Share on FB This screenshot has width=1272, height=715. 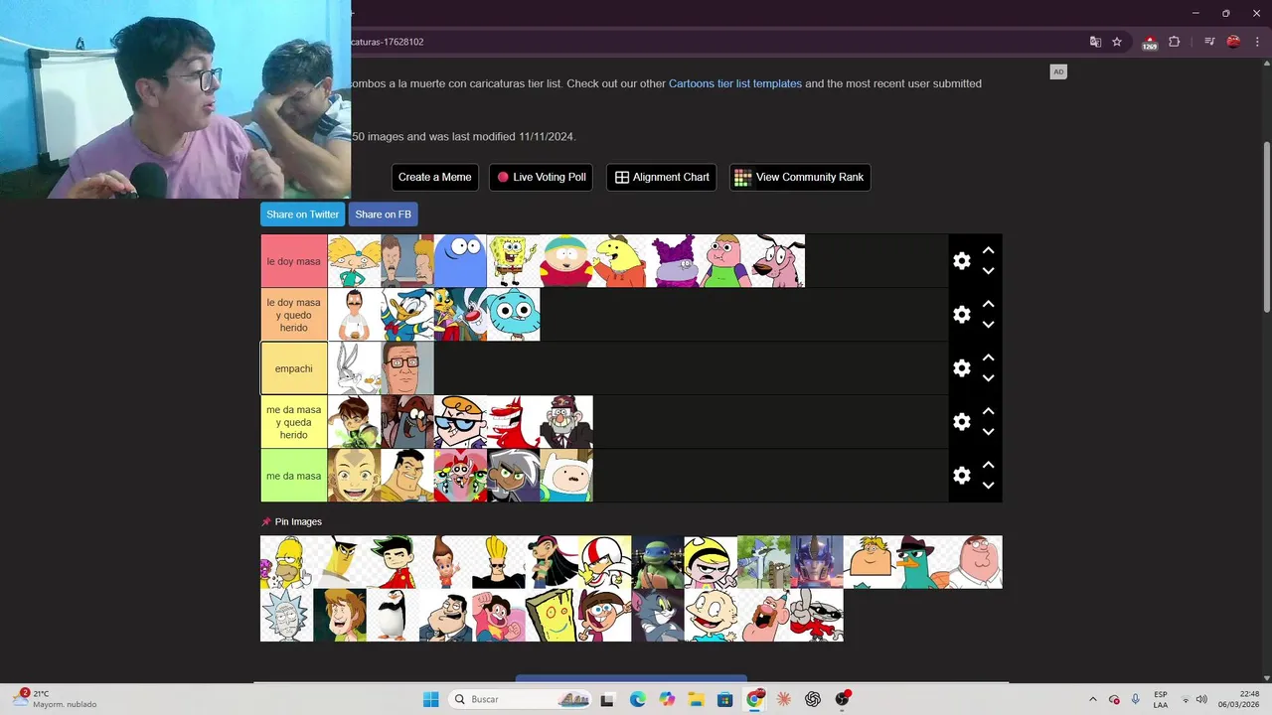[383, 214]
